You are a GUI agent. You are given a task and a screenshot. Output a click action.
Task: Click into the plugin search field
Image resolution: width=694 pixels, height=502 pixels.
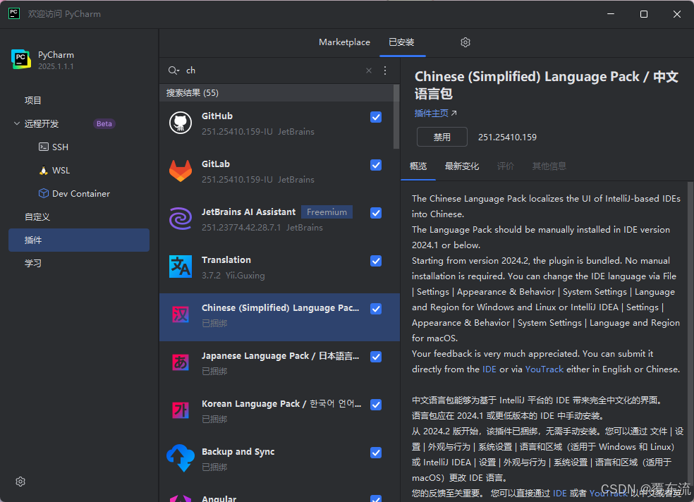(x=274, y=71)
